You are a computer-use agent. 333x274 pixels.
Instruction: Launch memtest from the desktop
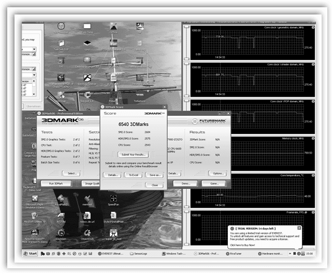tap(87, 201)
